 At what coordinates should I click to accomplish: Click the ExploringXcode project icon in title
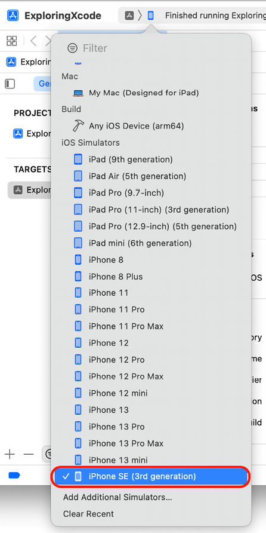(x=13, y=16)
